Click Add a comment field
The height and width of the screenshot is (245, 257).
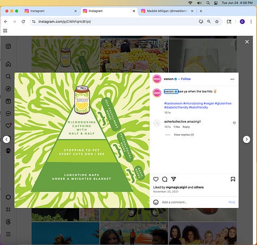(x=194, y=202)
